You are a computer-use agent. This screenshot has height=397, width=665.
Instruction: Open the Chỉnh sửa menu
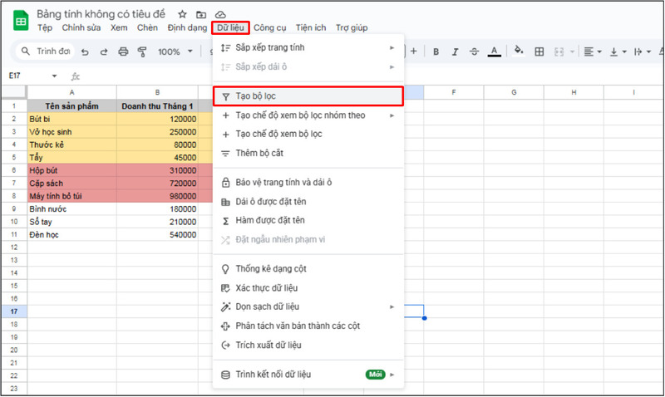pos(81,28)
